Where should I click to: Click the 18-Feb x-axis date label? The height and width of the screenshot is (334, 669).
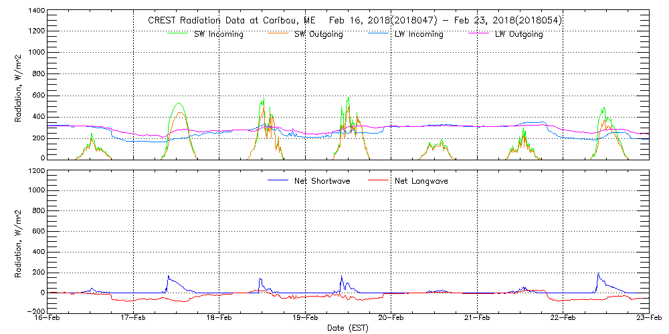coord(219,318)
